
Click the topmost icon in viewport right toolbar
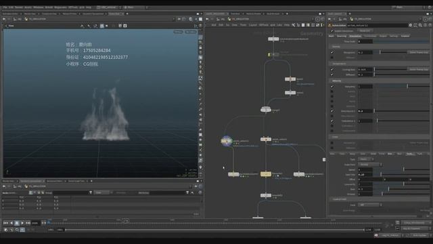(200, 37)
